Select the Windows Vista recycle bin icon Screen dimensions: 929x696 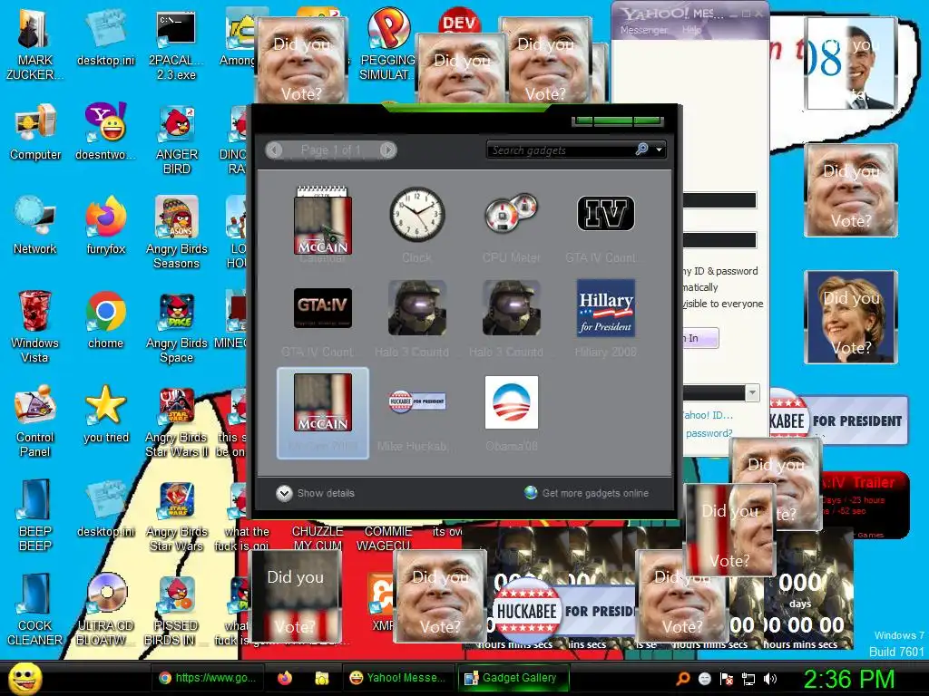[x=34, y=326]
